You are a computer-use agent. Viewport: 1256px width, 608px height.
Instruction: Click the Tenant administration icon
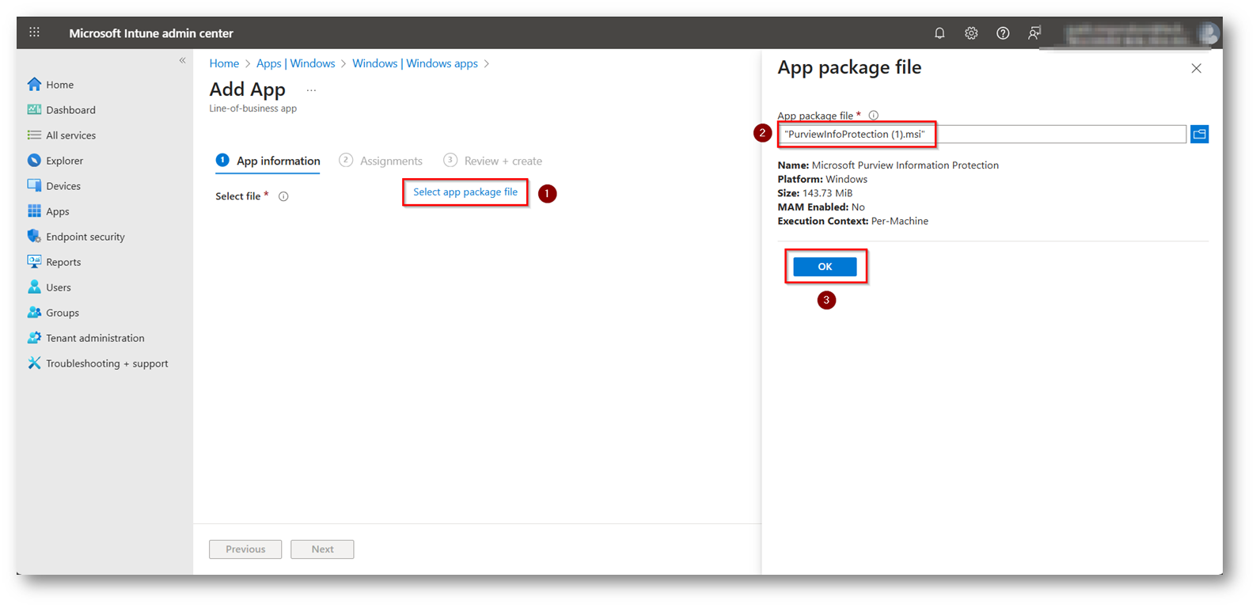pyautogui.click(x=34, y=337)
